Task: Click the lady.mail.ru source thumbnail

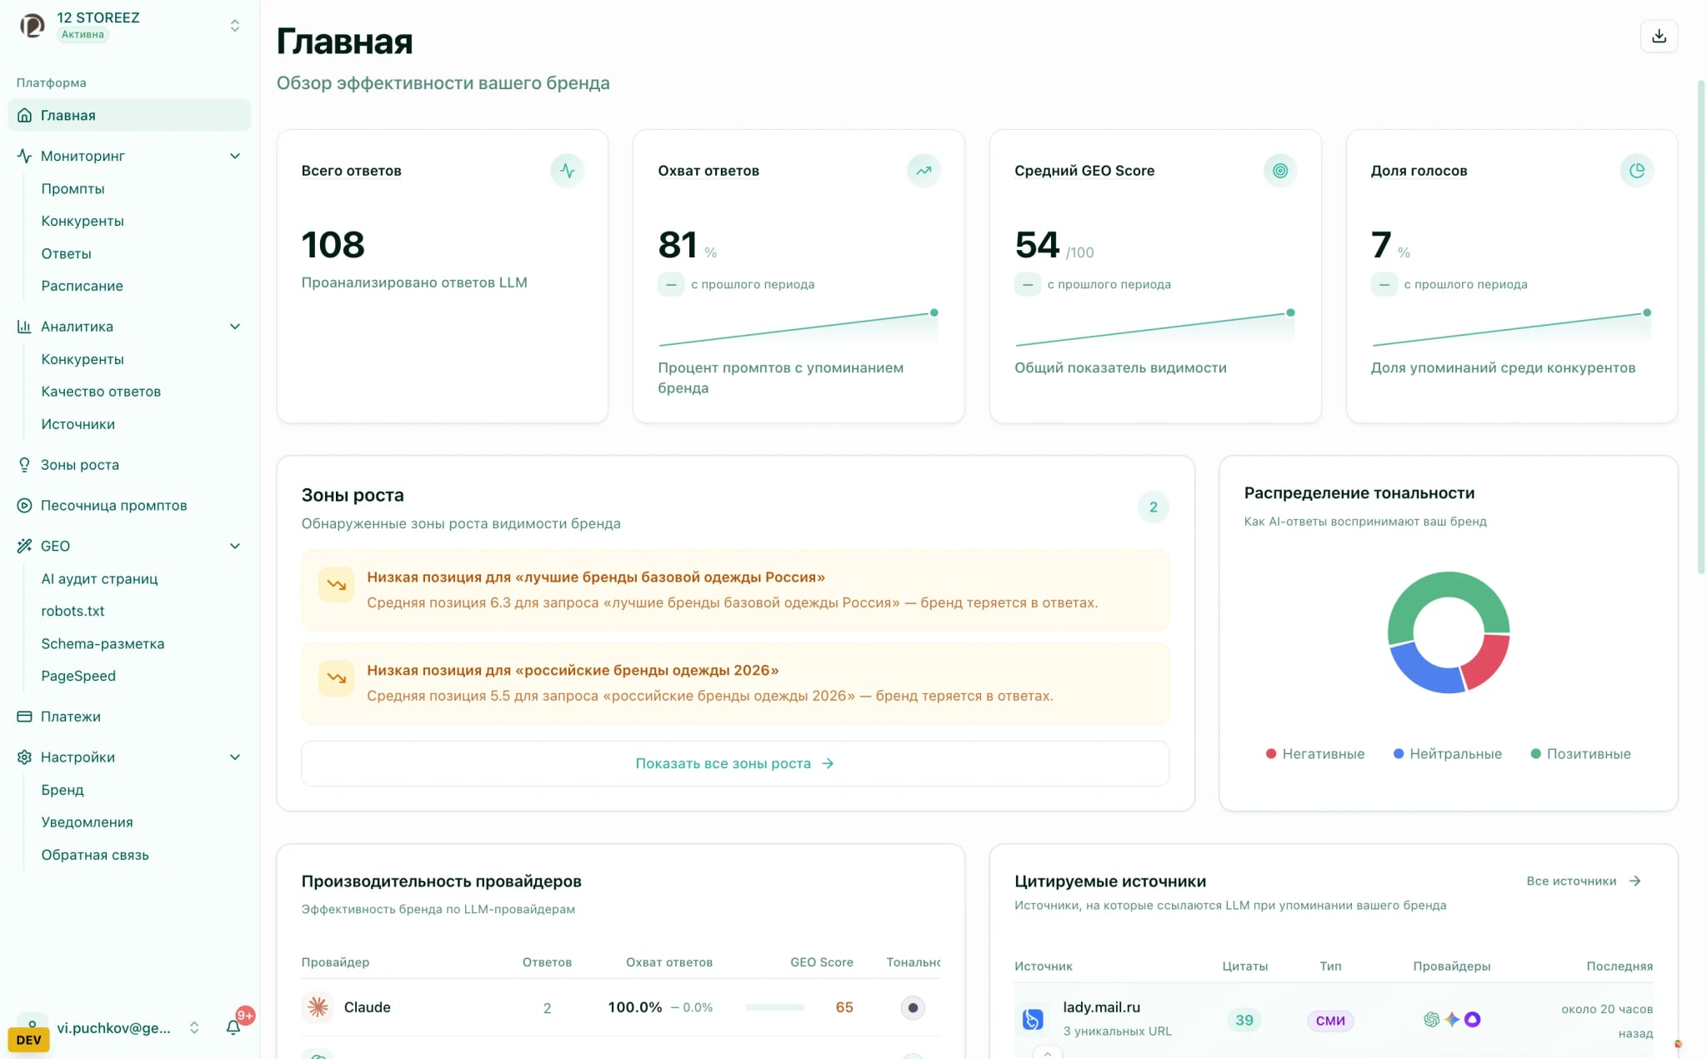Action: (x=1034, y=1018)
